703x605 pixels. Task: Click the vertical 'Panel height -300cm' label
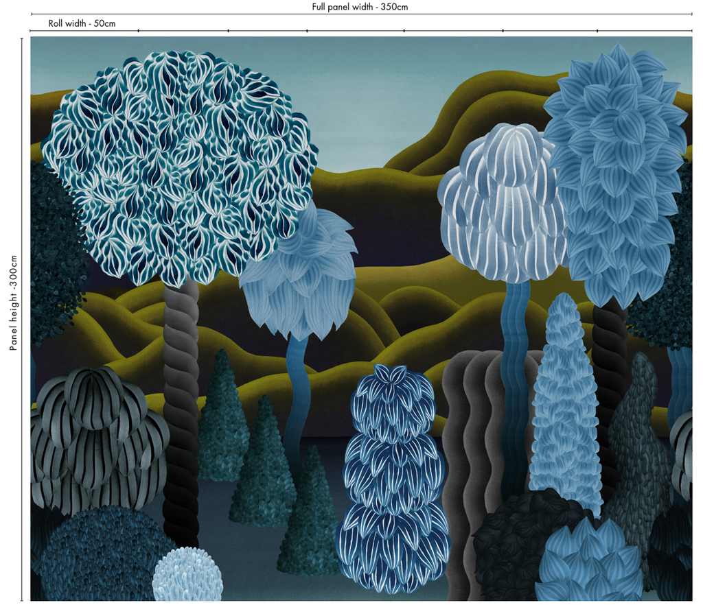coord(13,302)
